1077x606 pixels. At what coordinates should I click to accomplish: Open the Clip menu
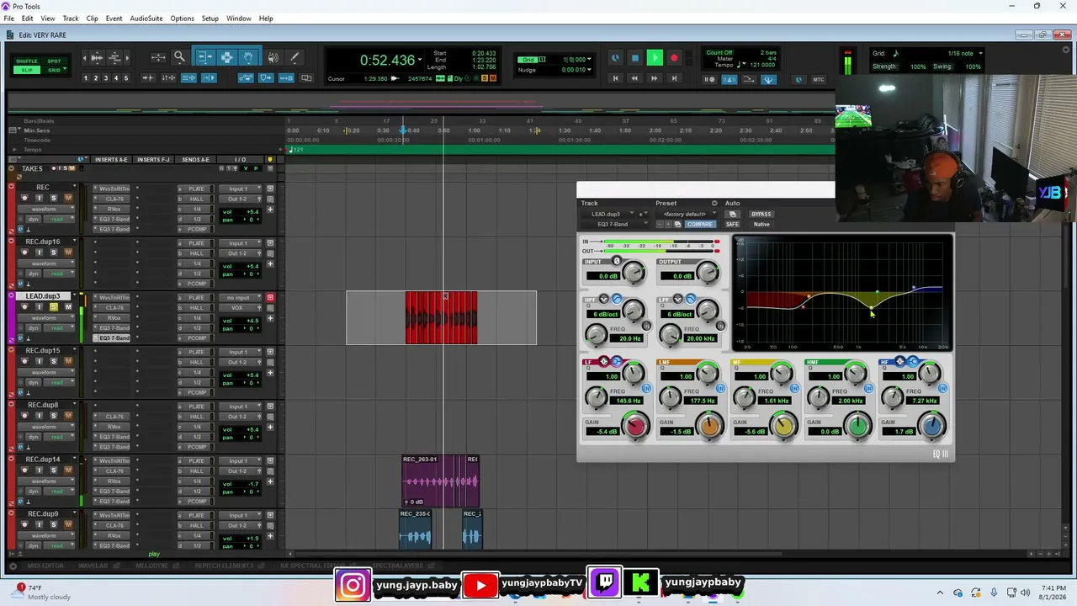(x=93, y=19)
